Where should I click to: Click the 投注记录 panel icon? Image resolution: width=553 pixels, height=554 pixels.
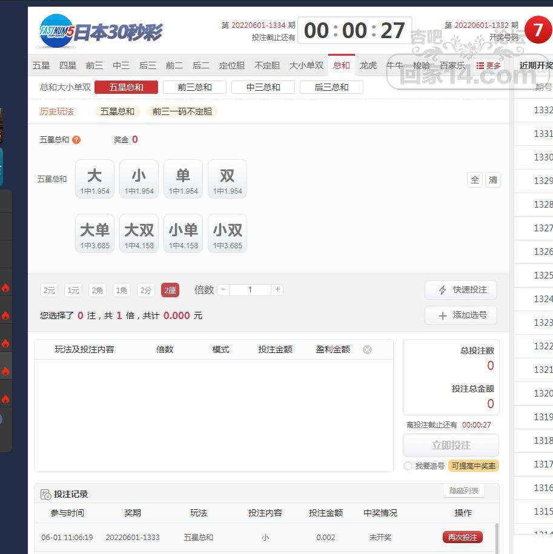pos(46,494)
